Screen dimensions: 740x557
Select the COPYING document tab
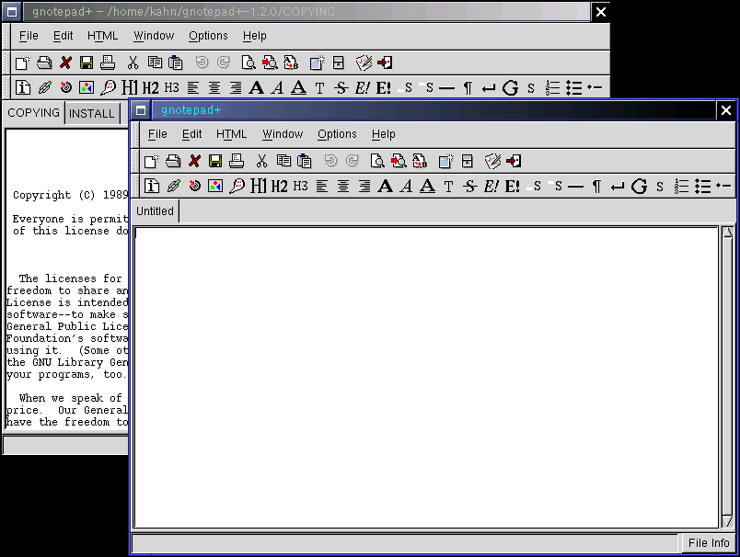click(x=33, y=113)
